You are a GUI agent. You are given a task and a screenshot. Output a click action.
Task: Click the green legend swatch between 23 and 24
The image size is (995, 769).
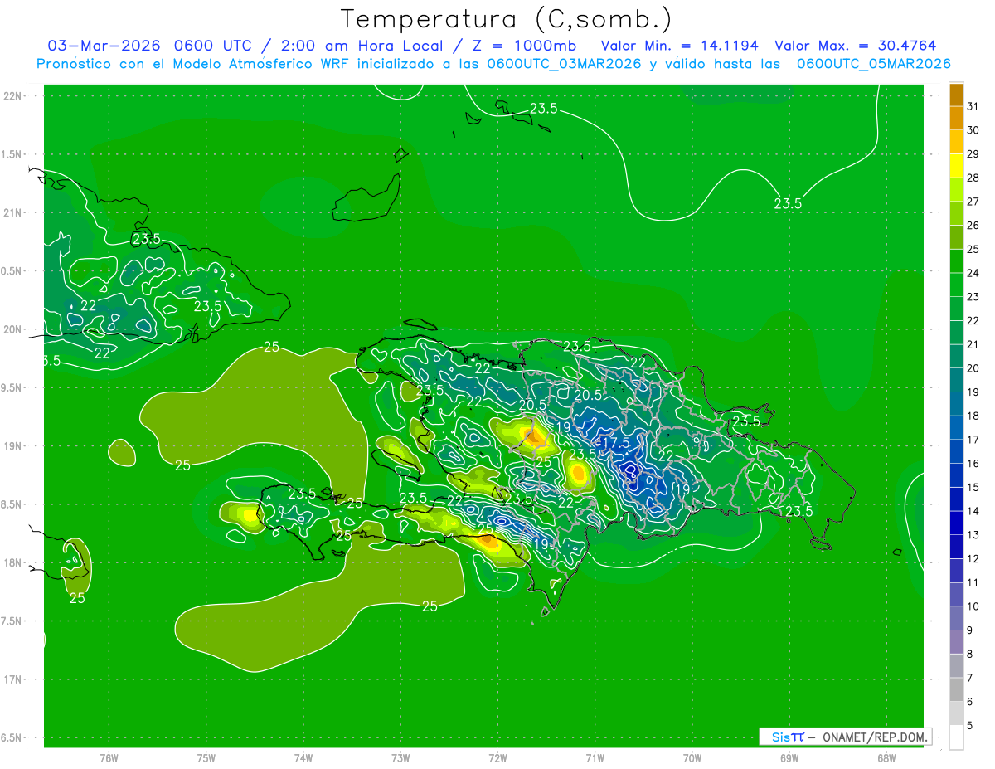(x=956, y=285)
